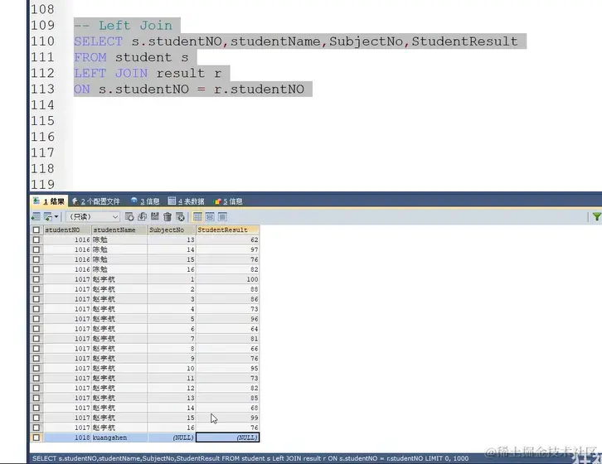This screenshot has height=464, width=602.
Task: Click the green filter funnel icon
Action: 596,217
